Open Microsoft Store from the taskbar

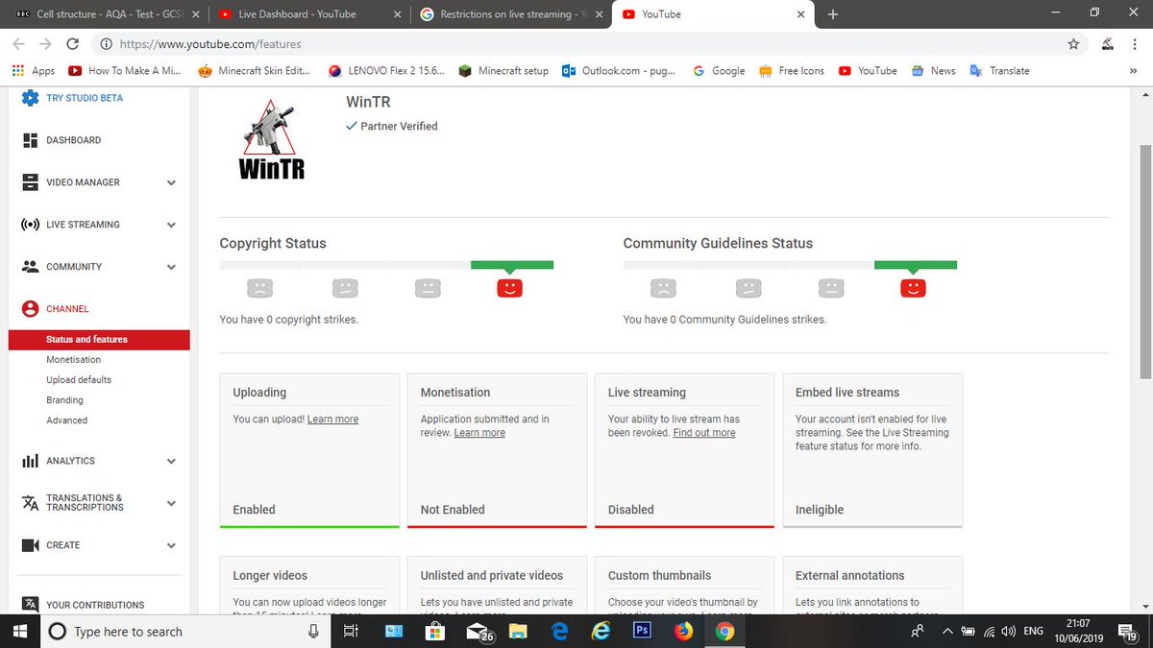[x=434, y=631]
